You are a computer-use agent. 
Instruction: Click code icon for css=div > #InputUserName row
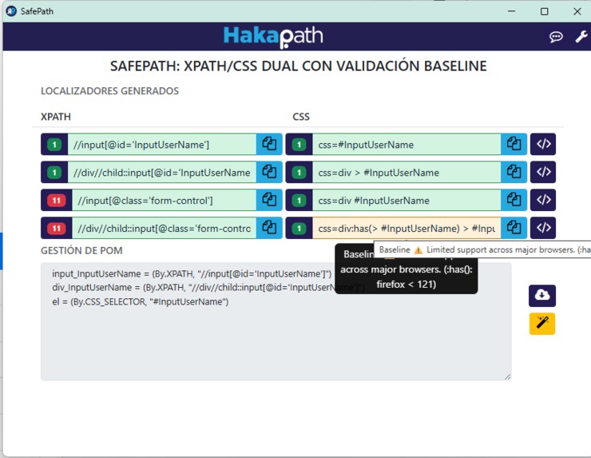[x=543, y=172]
